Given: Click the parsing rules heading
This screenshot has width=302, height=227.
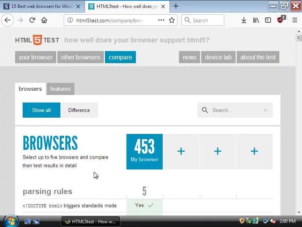Looking at the screenshot, I should coord(48,191).
